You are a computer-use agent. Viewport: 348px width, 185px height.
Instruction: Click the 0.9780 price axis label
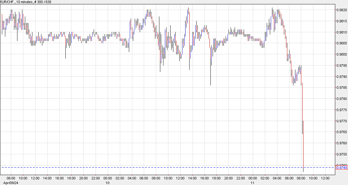(342, 99)
